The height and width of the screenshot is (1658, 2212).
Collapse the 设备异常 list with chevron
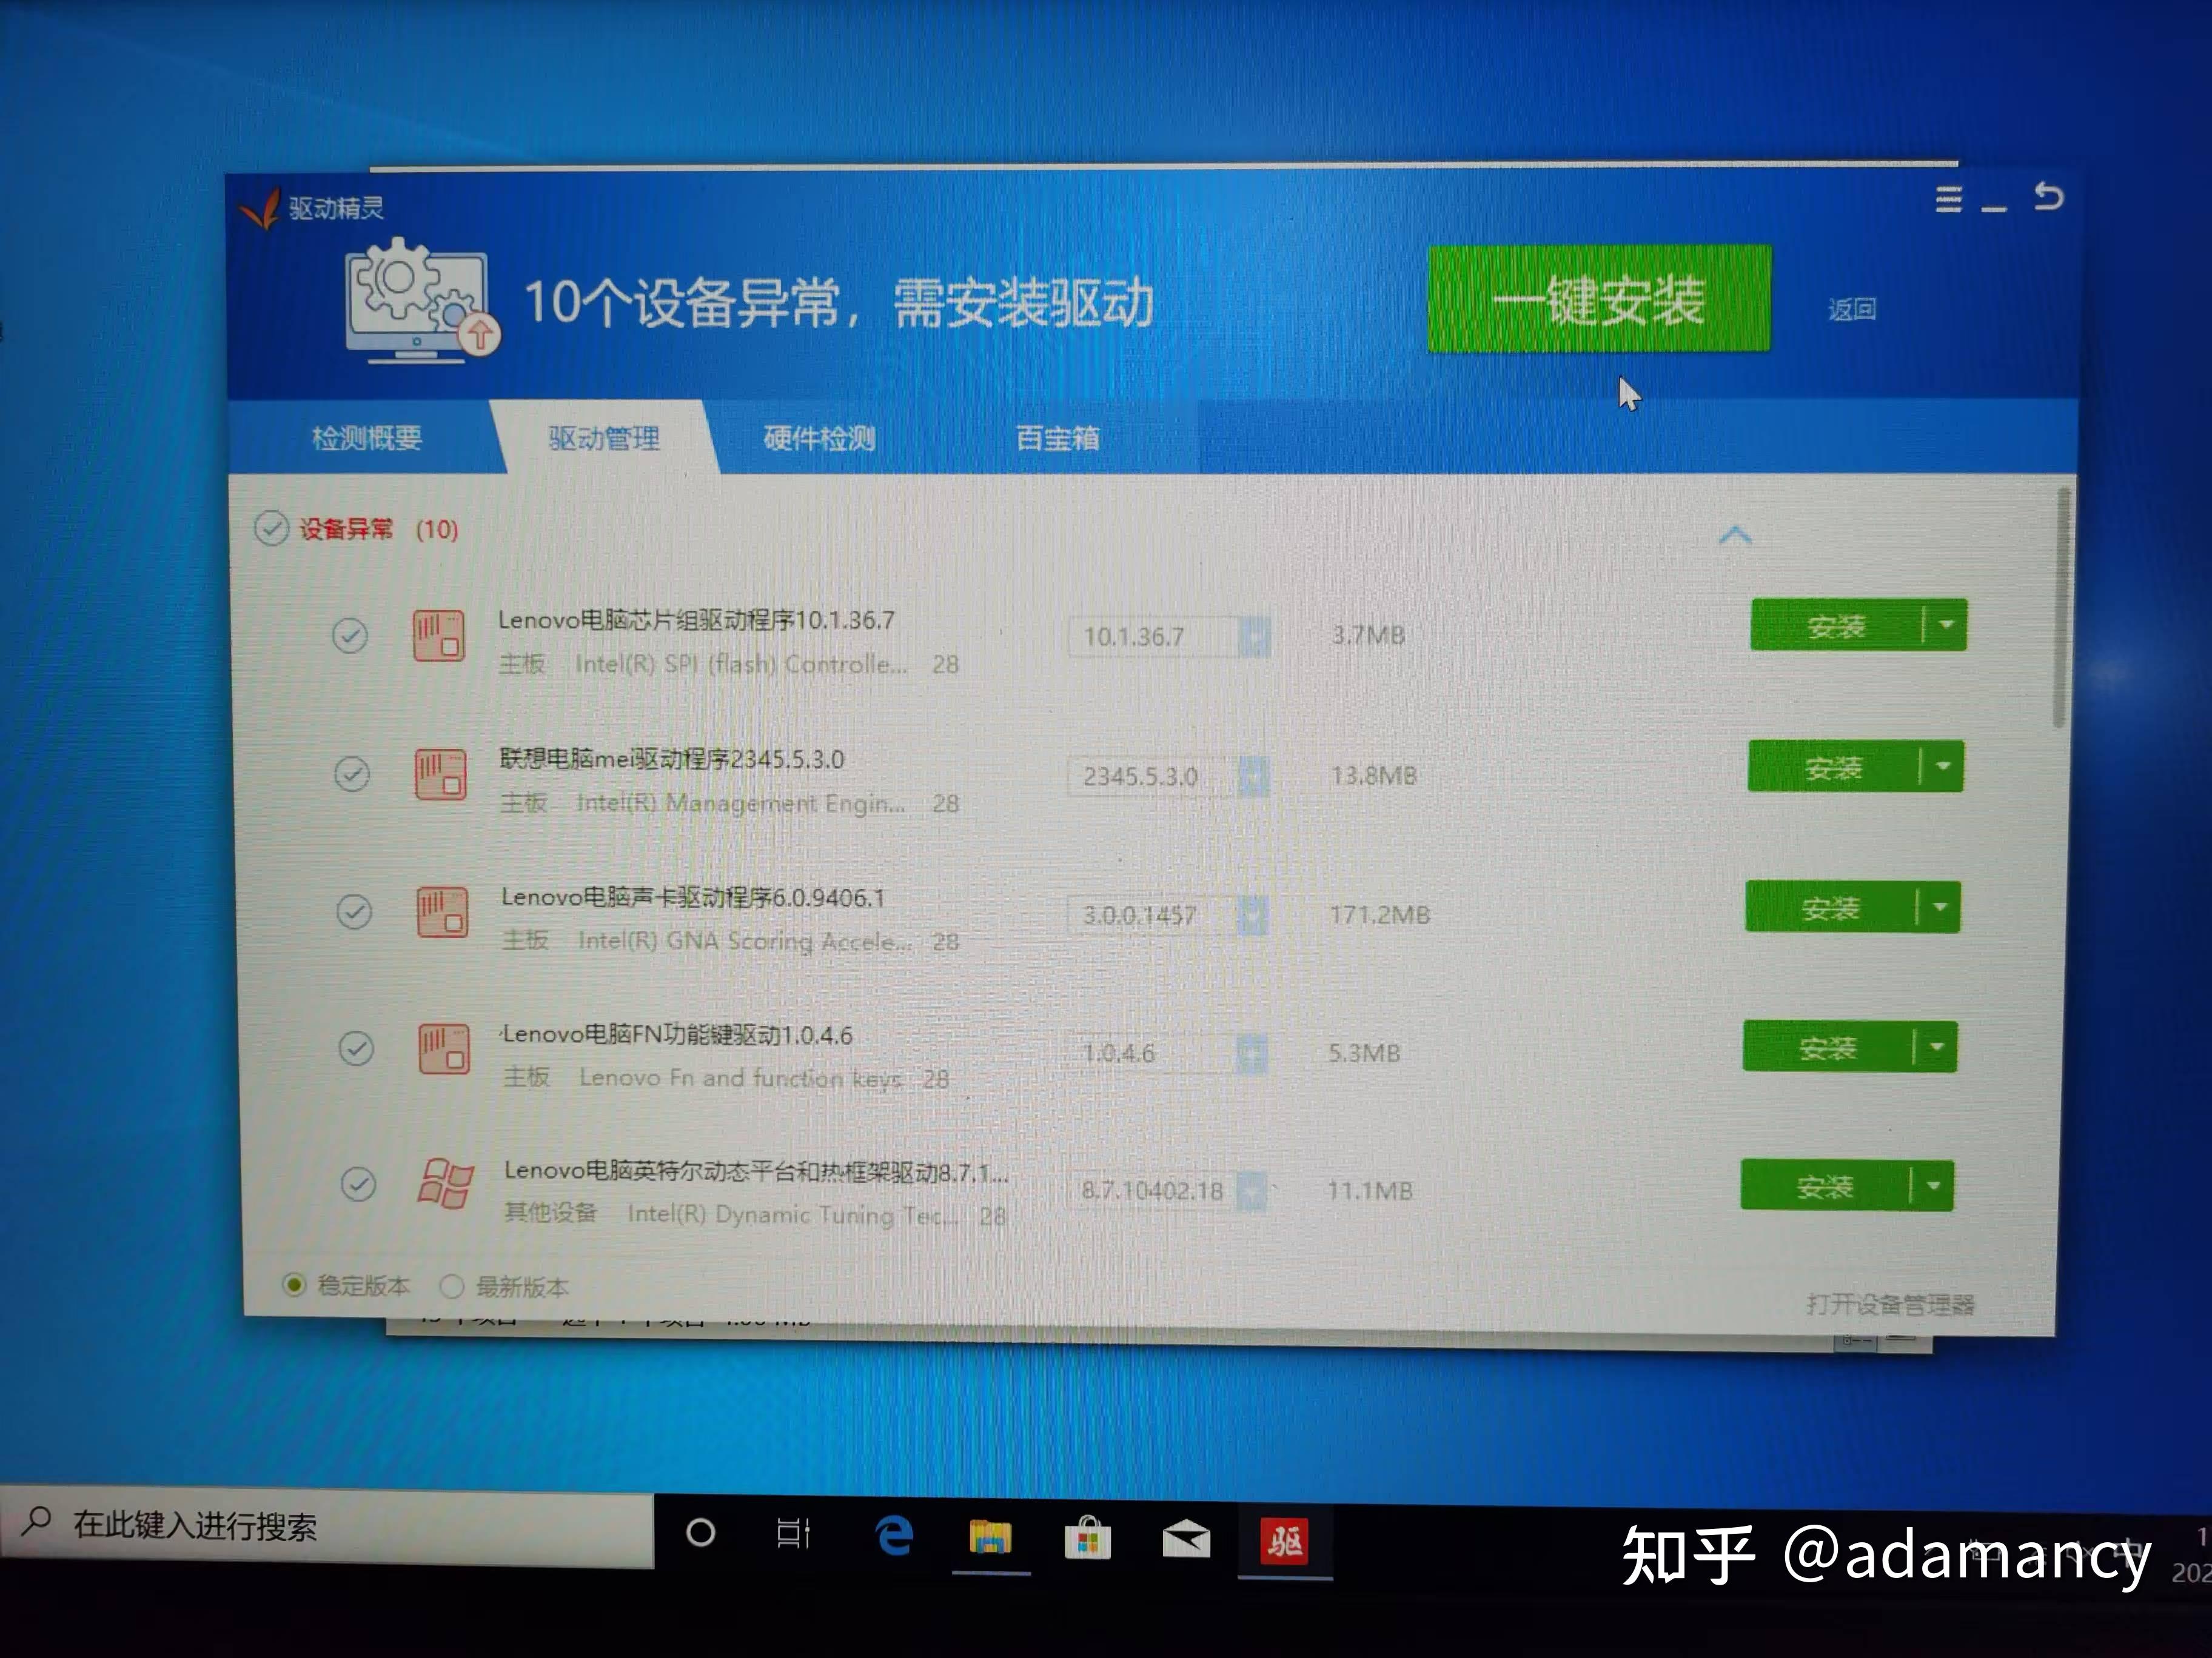point(1735,536)
